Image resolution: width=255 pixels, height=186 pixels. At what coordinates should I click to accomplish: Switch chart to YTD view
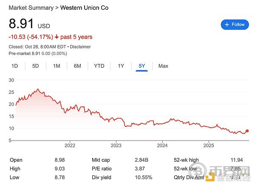99,66
